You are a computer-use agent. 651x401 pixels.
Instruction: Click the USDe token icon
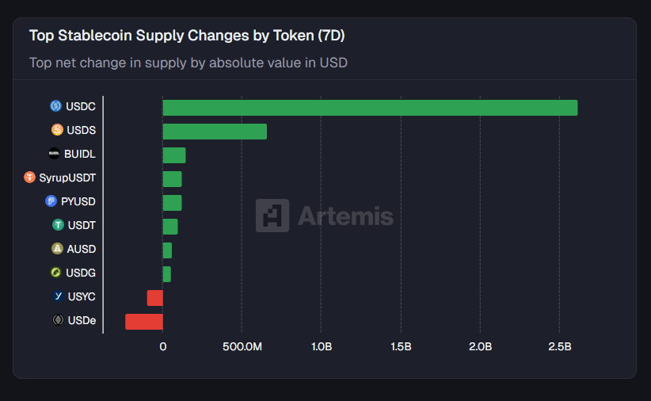pyautogui.click(x=58, y=320)
